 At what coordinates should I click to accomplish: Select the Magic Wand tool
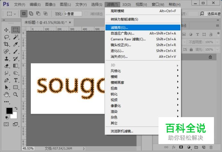tap(16, 37)
